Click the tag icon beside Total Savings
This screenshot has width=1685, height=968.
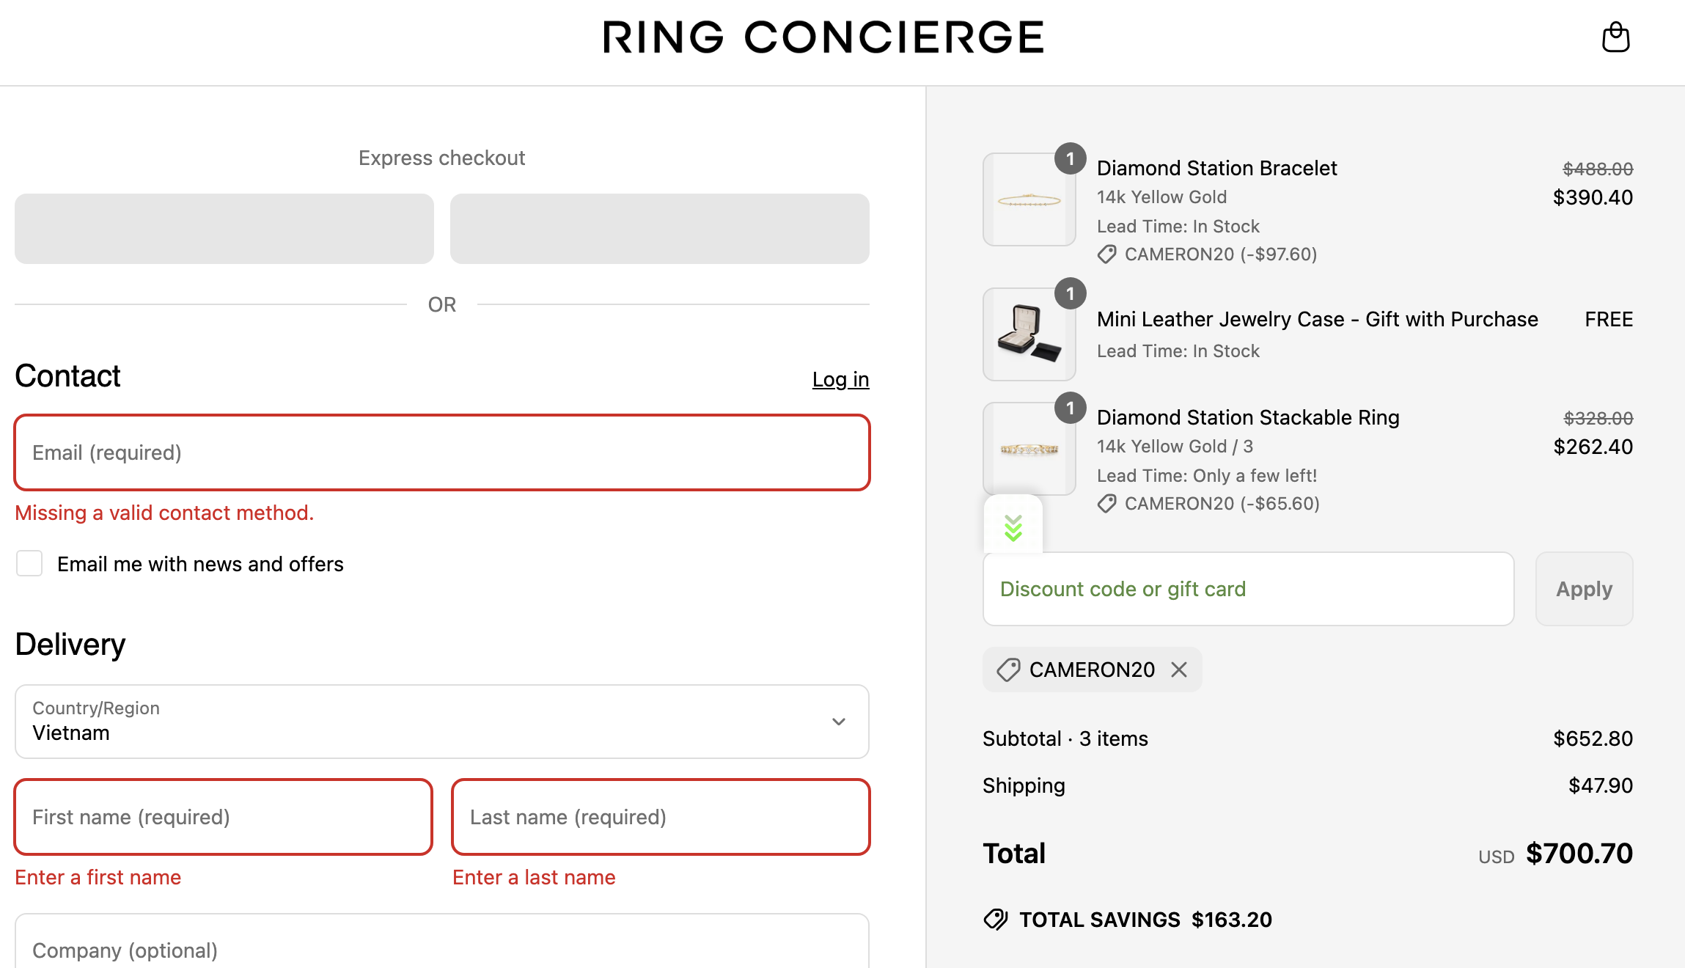996,919
